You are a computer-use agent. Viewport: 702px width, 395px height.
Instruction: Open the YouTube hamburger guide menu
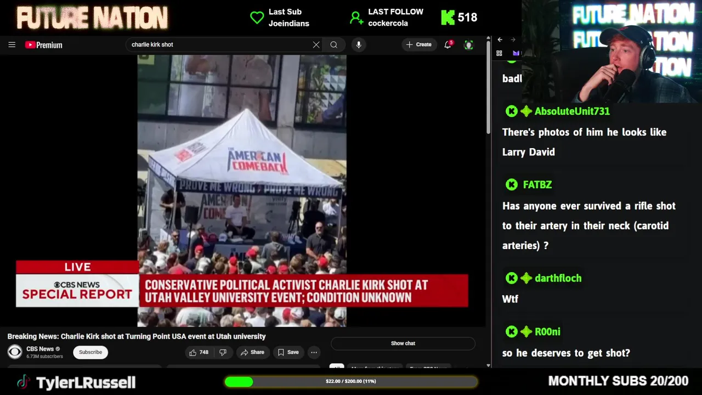pos(12,45)
